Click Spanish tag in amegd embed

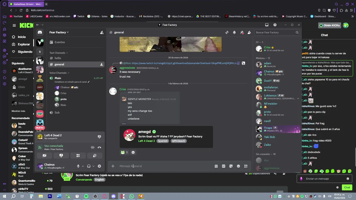[x=163, y=141]
